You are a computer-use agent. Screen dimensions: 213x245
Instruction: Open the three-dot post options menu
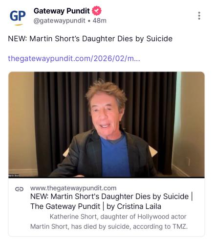(x=199, y=16)
